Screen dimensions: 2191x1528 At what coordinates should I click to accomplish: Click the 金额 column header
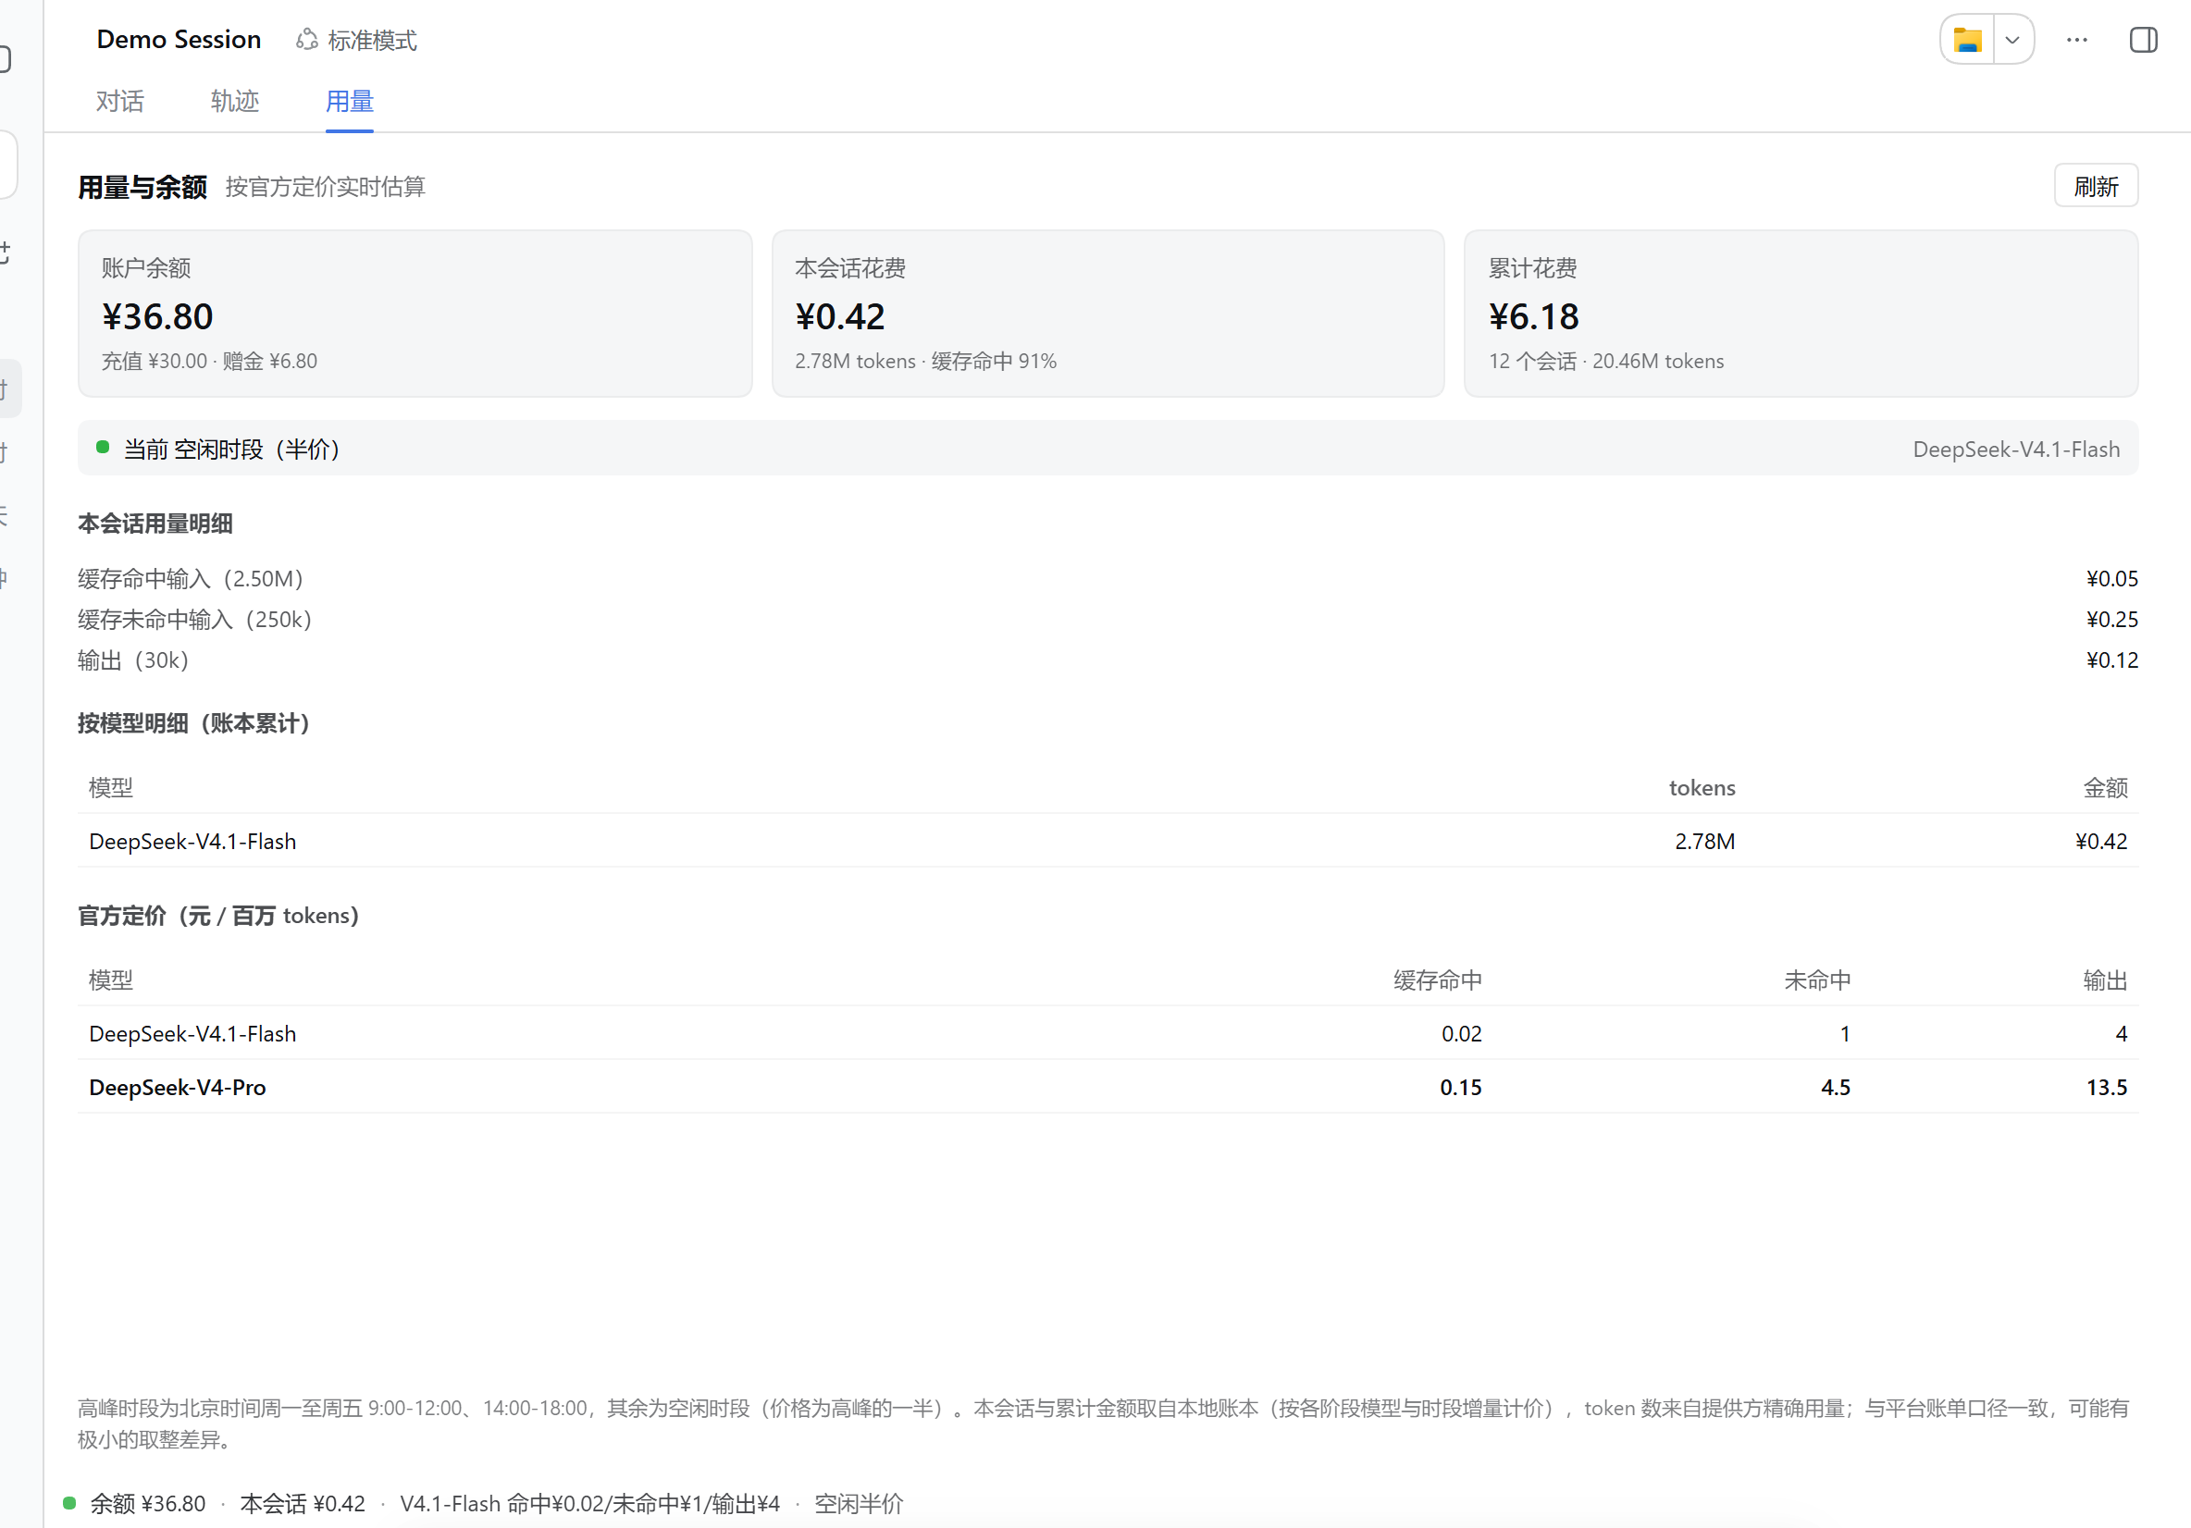2105,788
